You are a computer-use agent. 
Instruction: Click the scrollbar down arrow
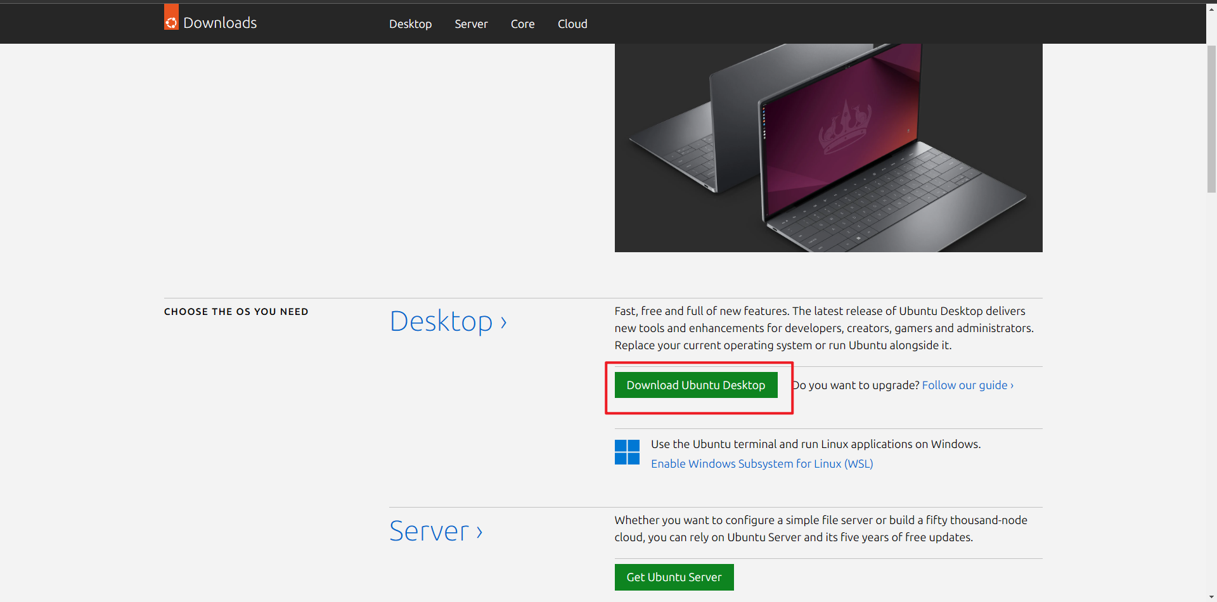[x=1211, y=596]
